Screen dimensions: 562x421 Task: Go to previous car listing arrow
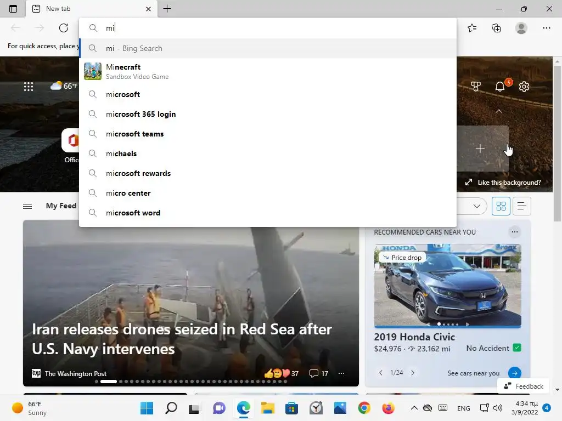(381, 373)
